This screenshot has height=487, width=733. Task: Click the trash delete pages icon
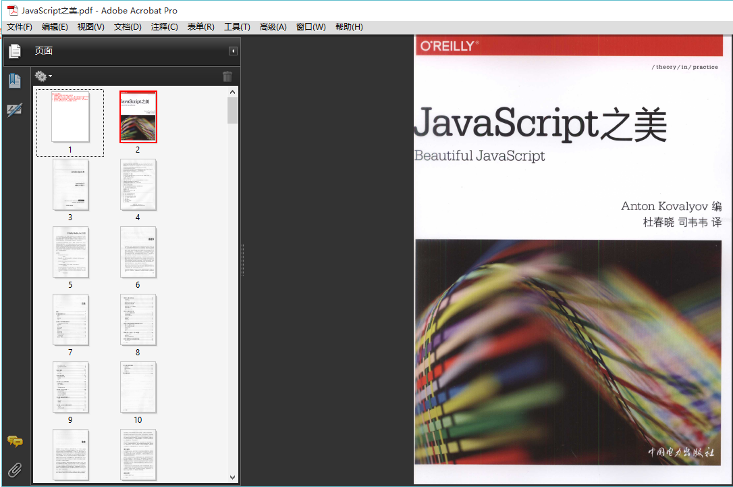click(x=227, y=76)
